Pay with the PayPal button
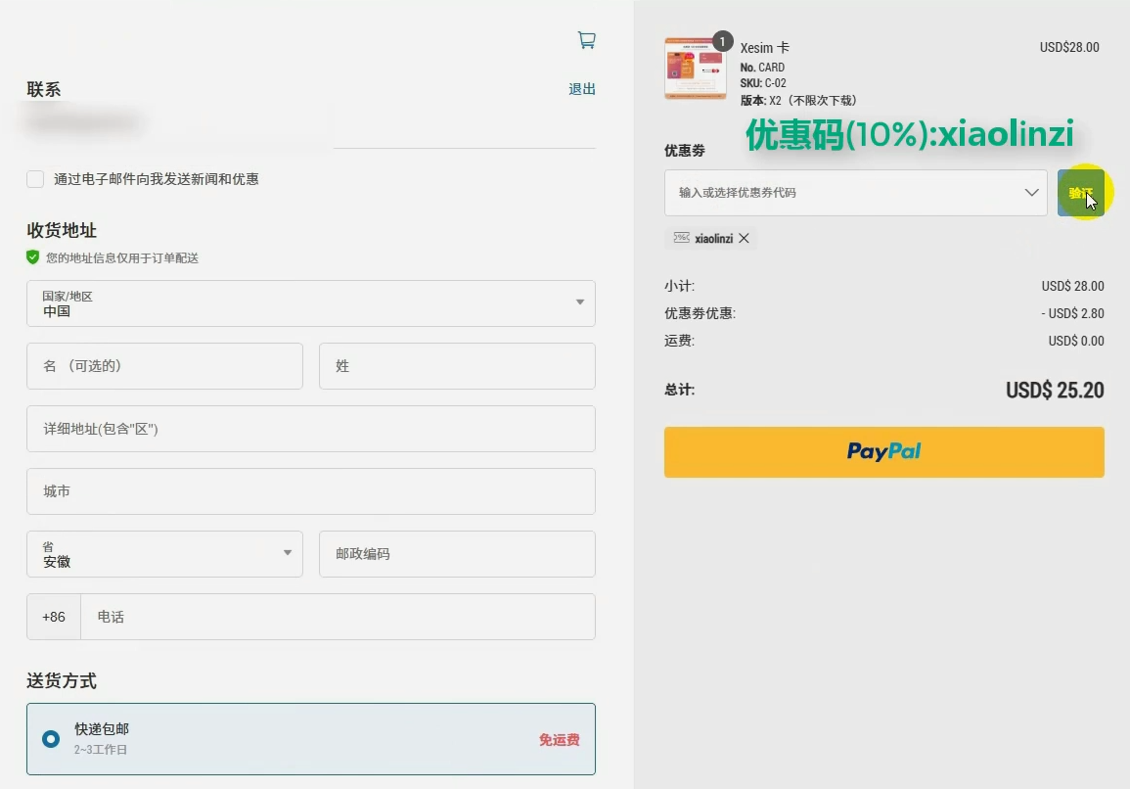 tap(883, 452)
